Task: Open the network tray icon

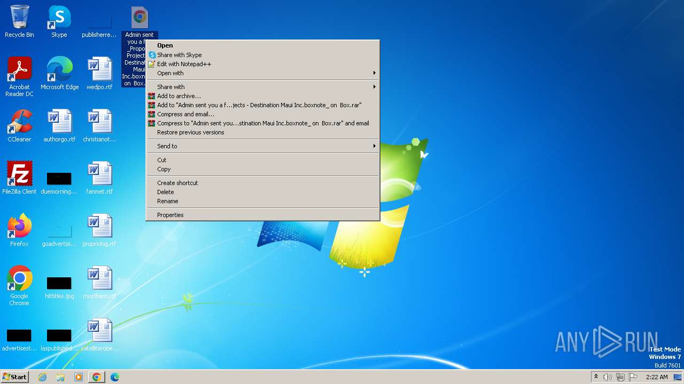Action: coord(620,377)
